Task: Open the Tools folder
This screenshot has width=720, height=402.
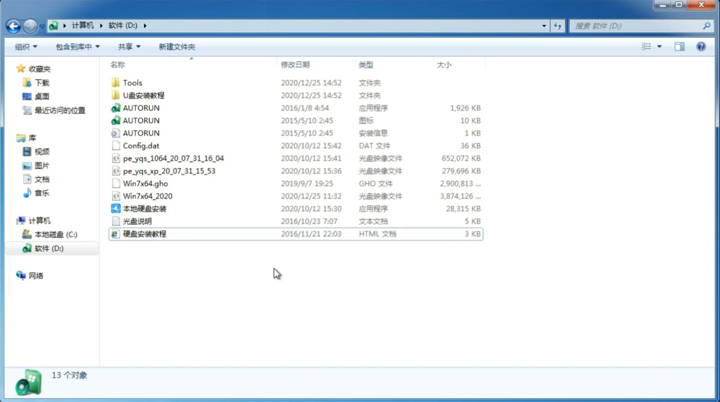Action: click(x=132, y=82)
